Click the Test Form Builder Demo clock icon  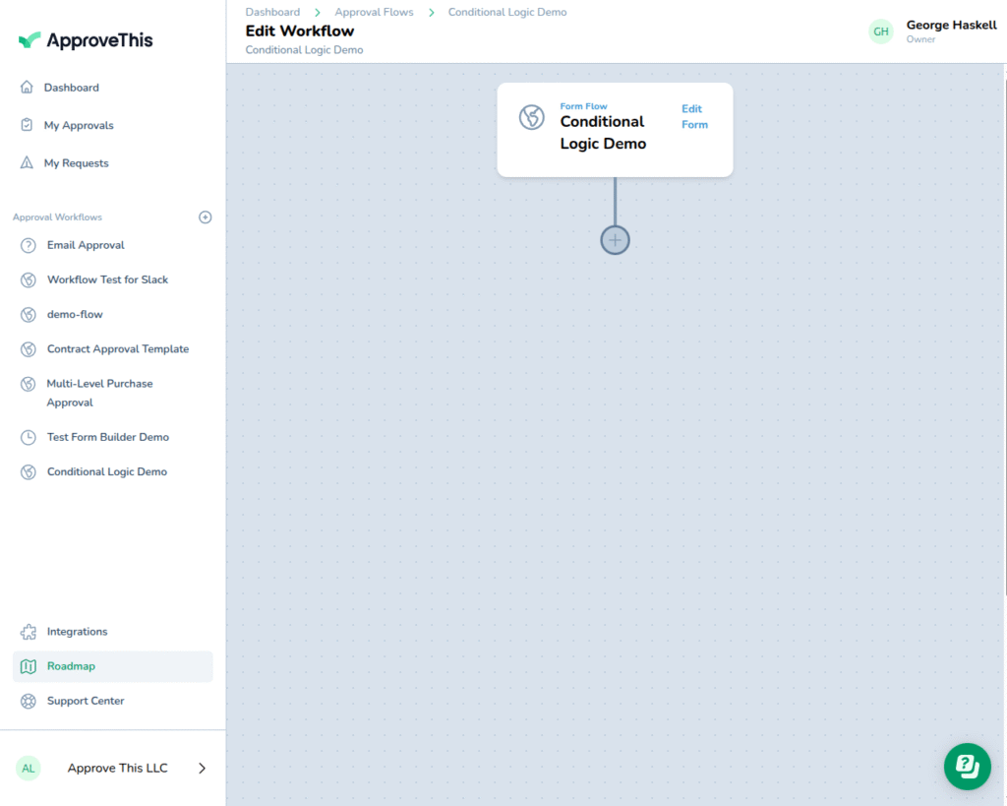(29, 437)
